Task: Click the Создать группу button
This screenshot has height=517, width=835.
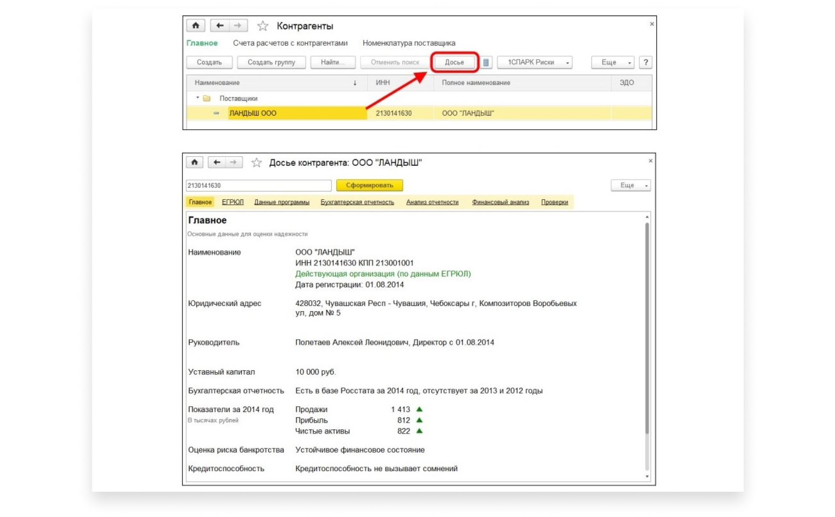Action: [x=271, y=62]
